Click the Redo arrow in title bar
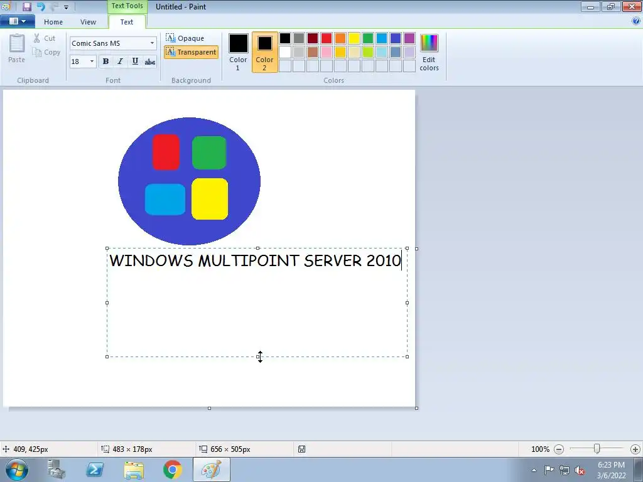 click(x=55, y=6)
